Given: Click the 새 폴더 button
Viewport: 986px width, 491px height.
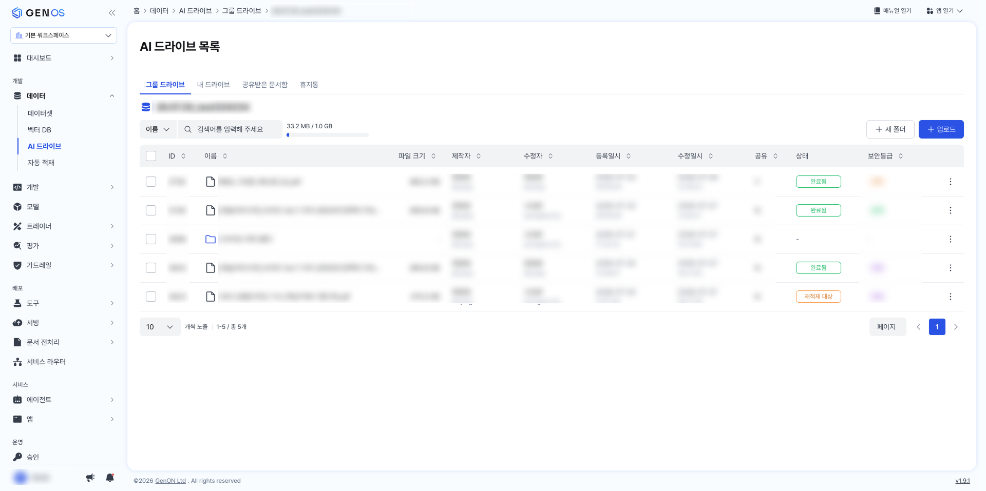Looking at the screenshot, I should [x=890, y=129].
